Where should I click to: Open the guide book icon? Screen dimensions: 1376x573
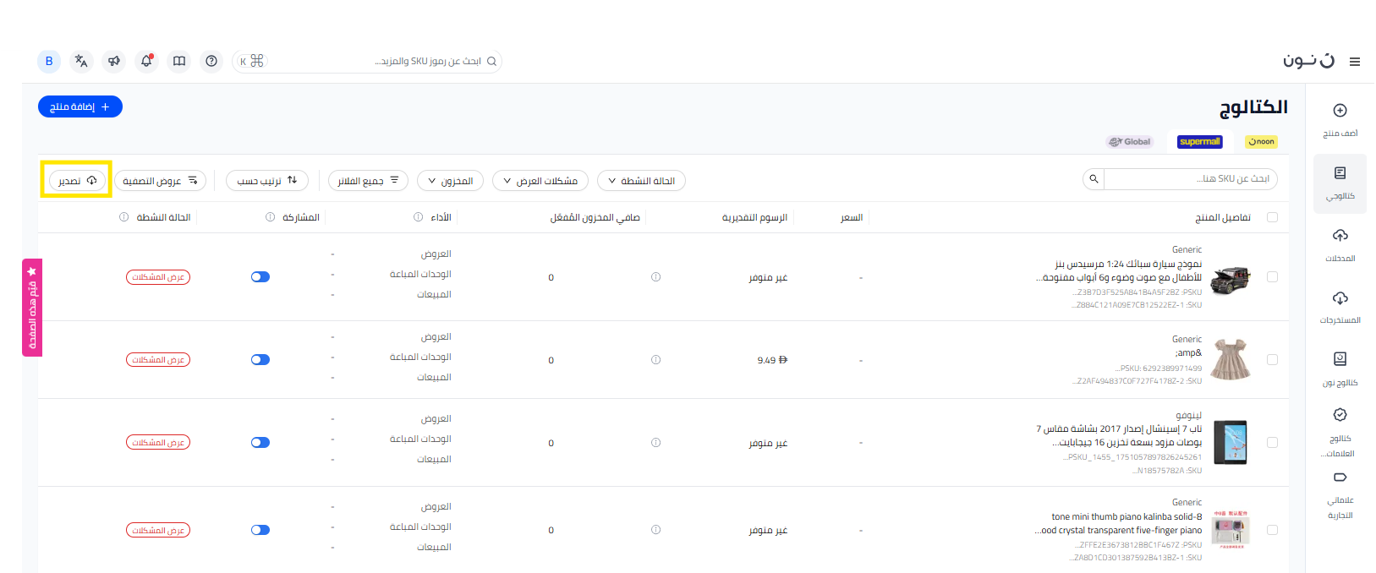179,61
